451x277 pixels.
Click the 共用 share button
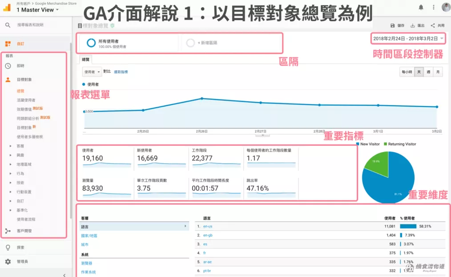[x=438, y=26]
